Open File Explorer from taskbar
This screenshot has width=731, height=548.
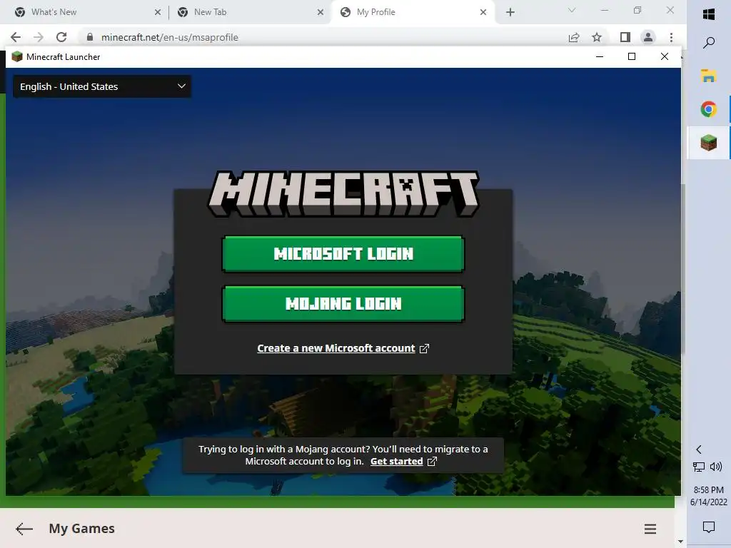coord(709,76)
